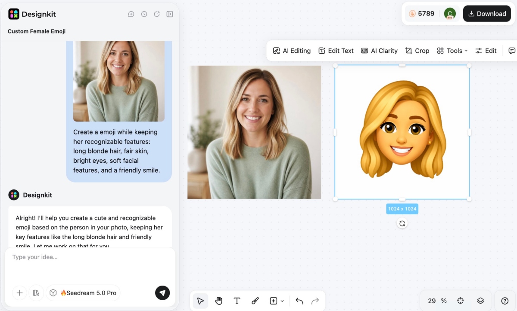Click the photo thumbnail in chat message
This screenshot has width=517, height=311.
[119, 81]
